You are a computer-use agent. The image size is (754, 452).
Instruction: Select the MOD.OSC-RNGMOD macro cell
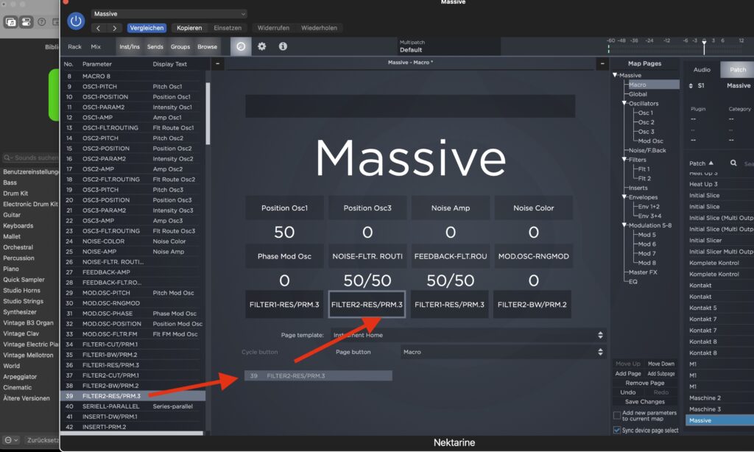pos(533,256)
